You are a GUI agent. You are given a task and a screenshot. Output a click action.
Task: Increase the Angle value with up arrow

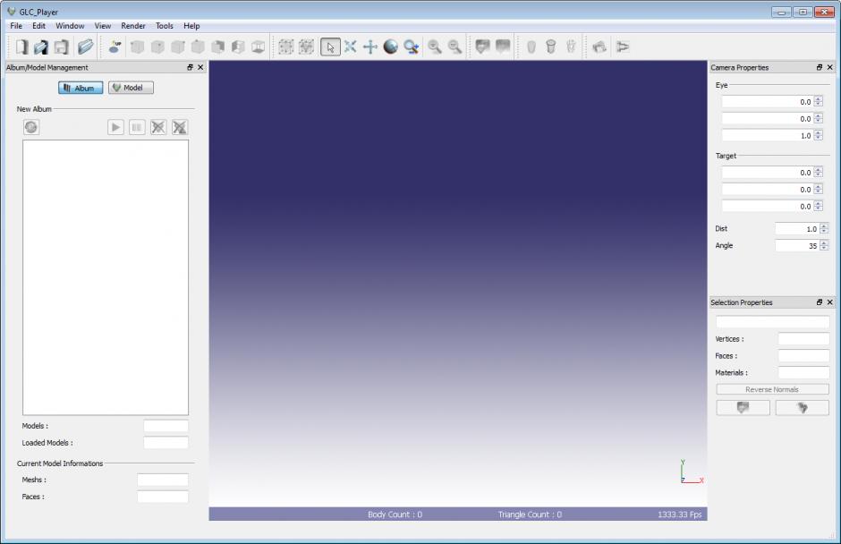pos(824,243)
